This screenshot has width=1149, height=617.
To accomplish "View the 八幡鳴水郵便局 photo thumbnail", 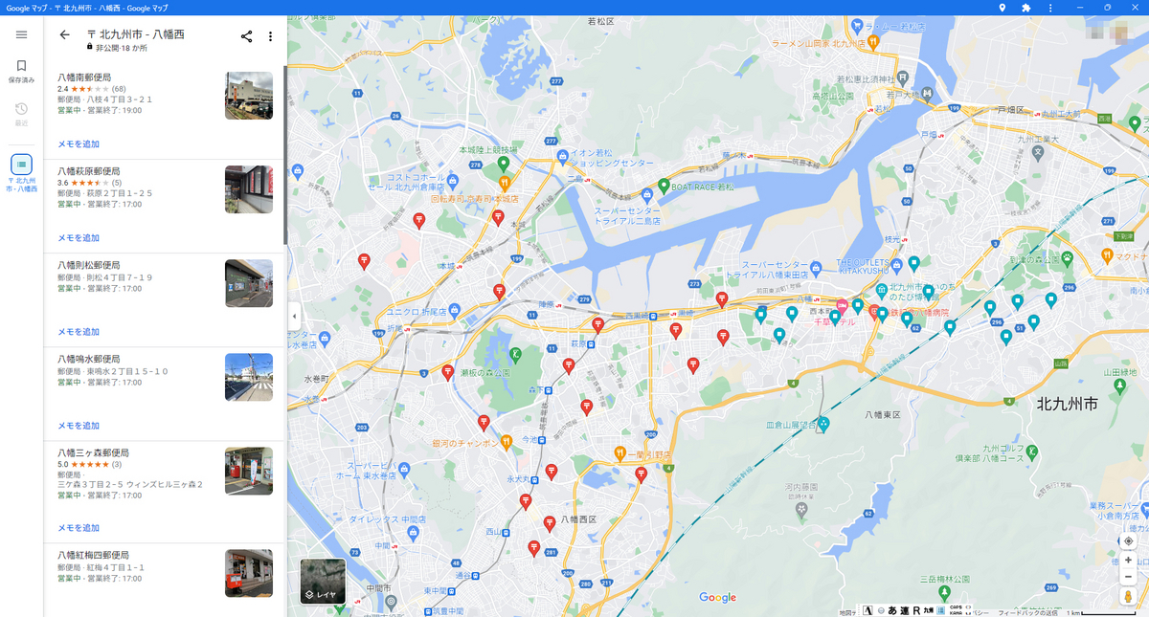I will [x=249, y=377].
